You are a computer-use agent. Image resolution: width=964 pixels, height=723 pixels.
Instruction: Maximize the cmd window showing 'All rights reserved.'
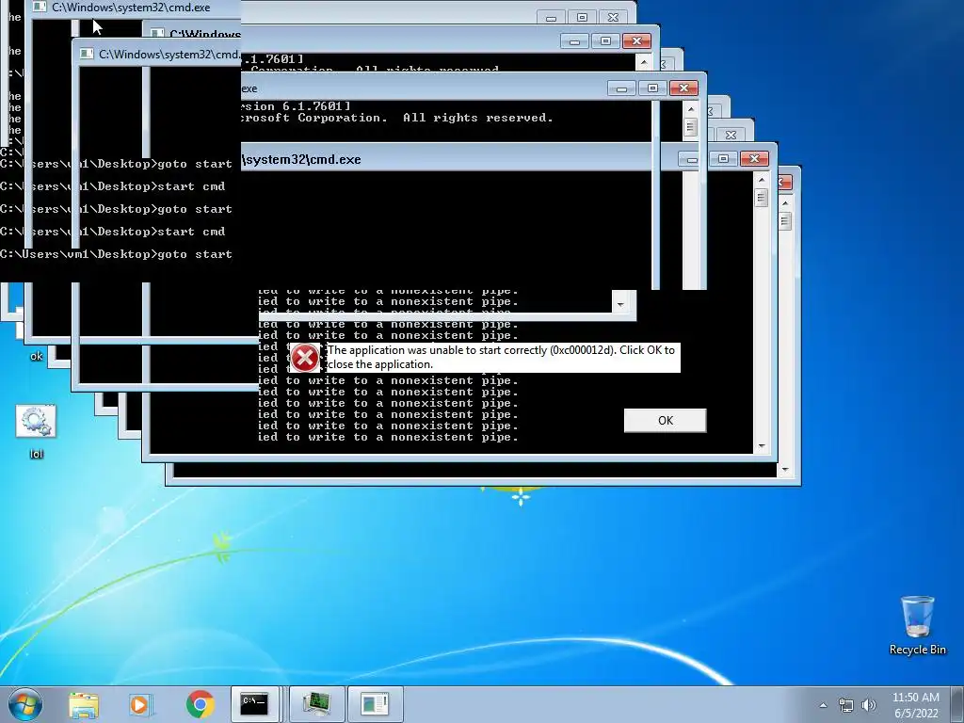pos(653,88)
